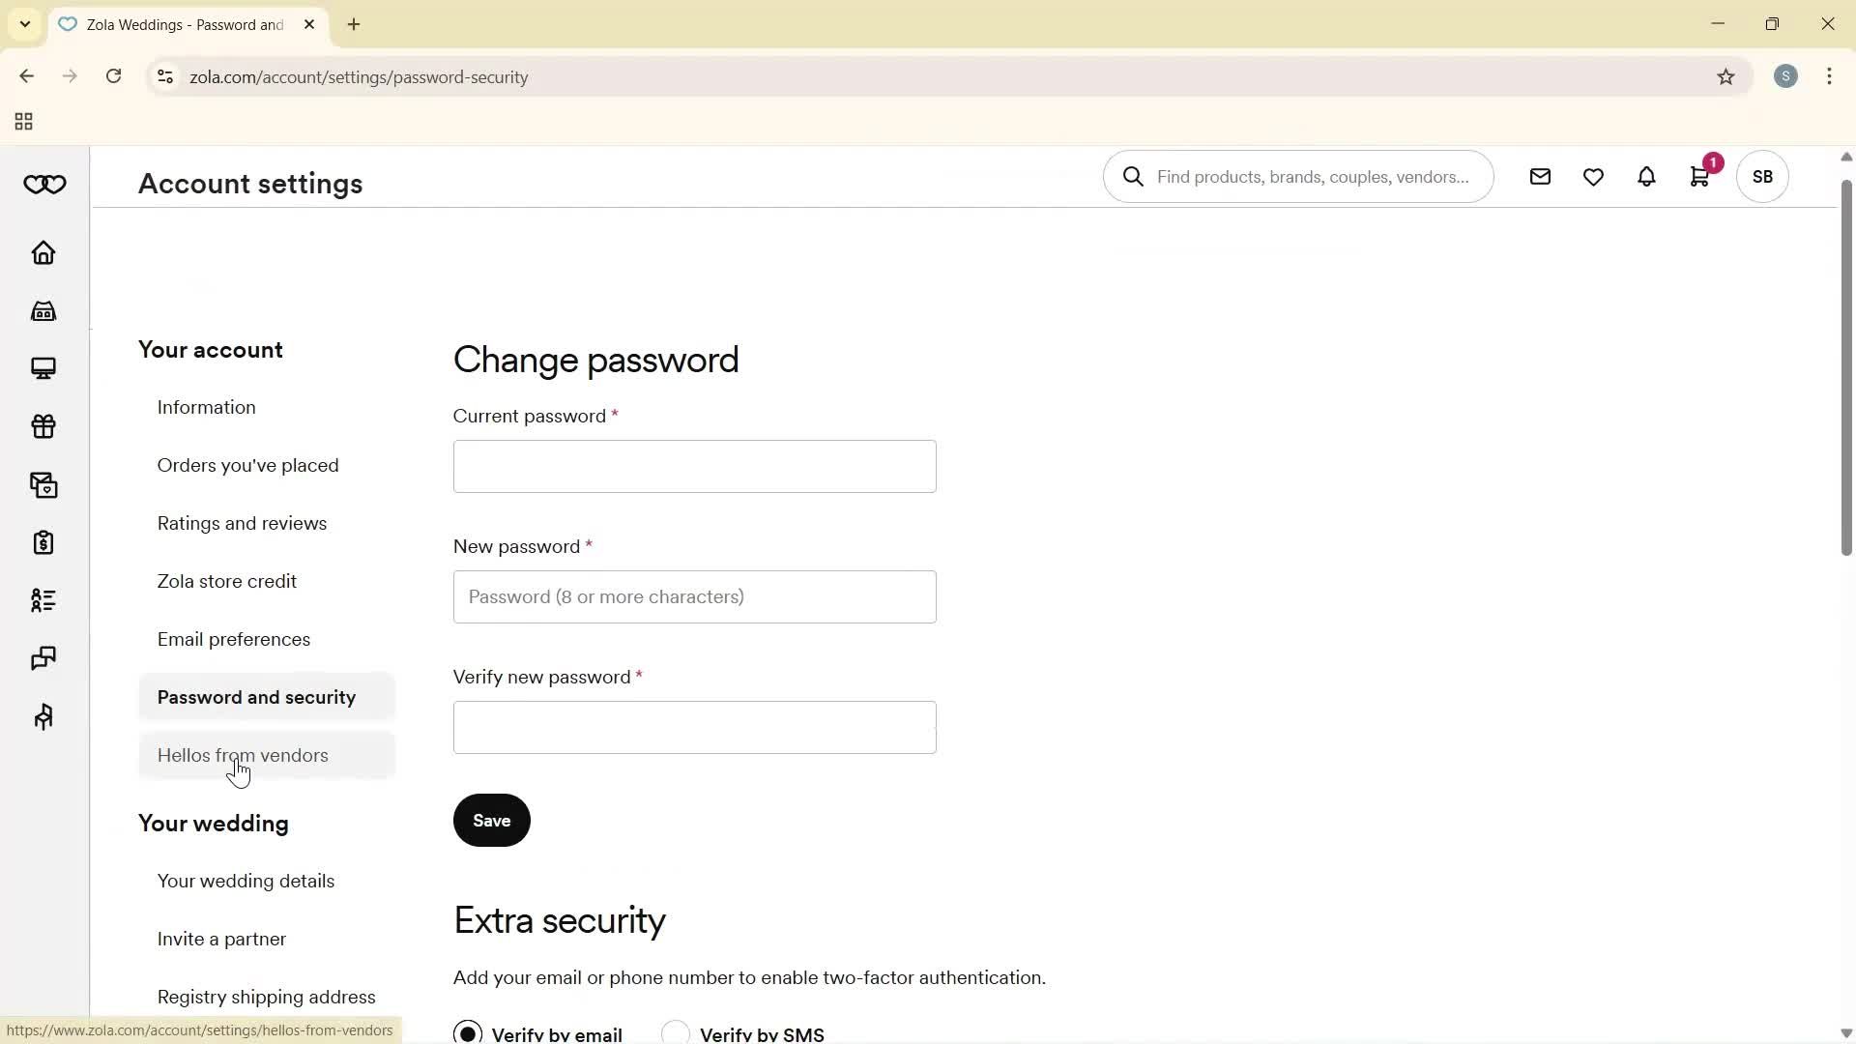Image resolution: width=1856 pixels, height=1044 pixels.
Task: Open the SB account avatar menu
Action: (1761, 177)
